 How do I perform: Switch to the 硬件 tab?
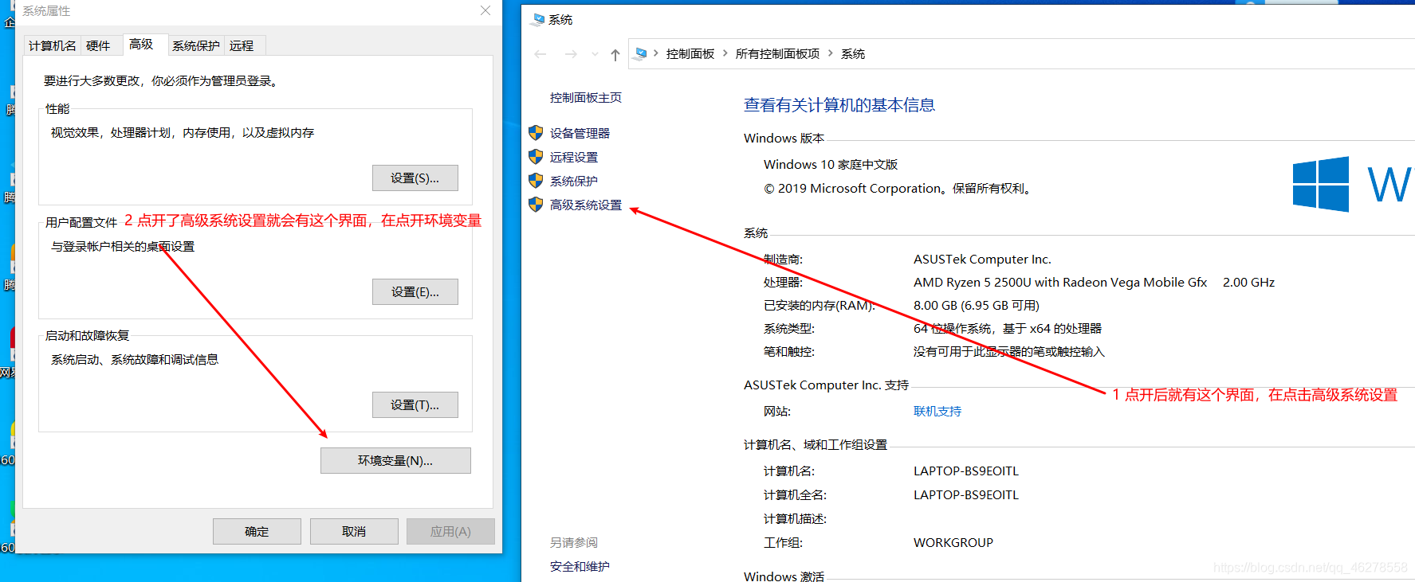(98, 46)
